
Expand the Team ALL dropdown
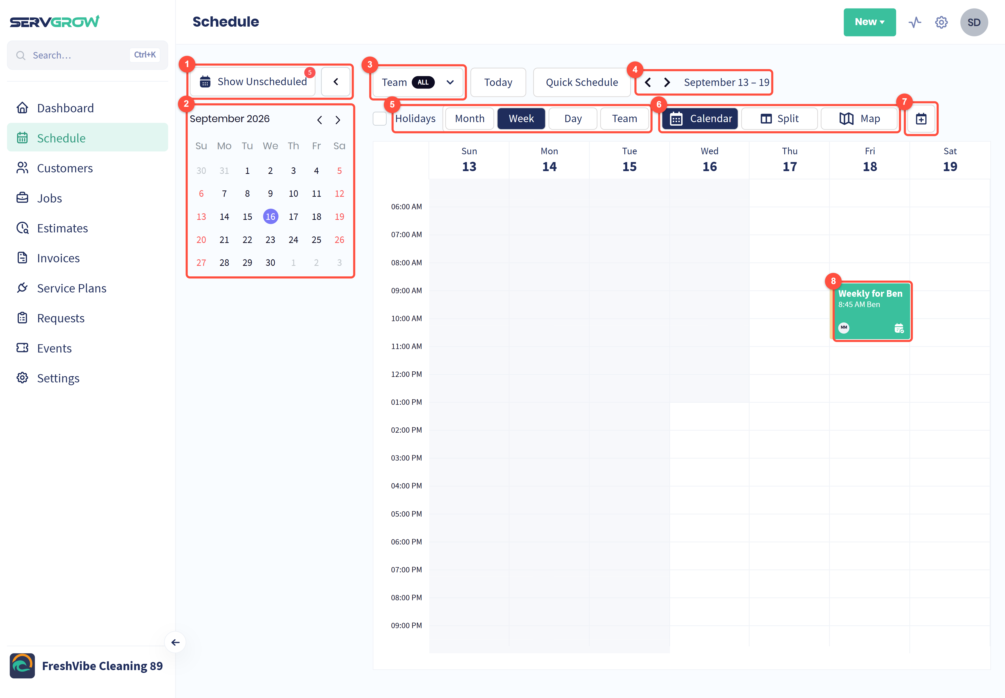pyautogui.click(x=418, y=82)
